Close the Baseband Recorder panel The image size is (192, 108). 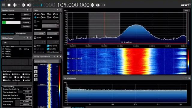point(31,10)
